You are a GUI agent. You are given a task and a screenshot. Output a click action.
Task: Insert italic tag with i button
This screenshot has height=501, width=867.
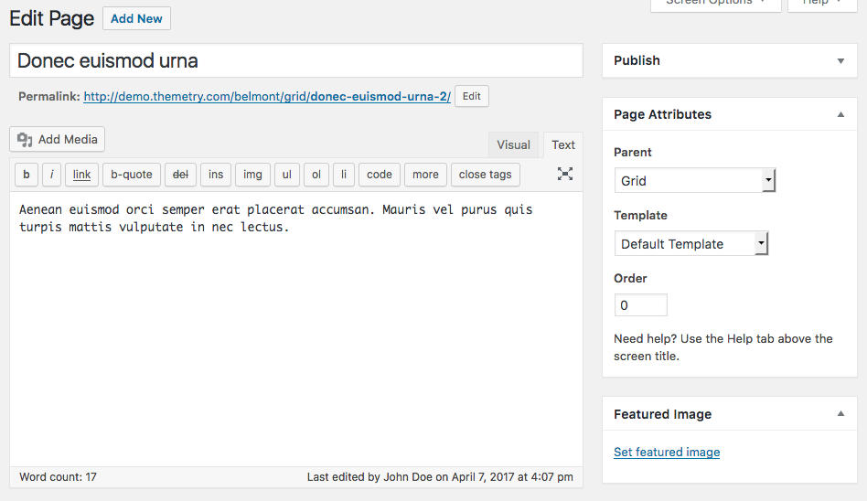click(52, 175)
